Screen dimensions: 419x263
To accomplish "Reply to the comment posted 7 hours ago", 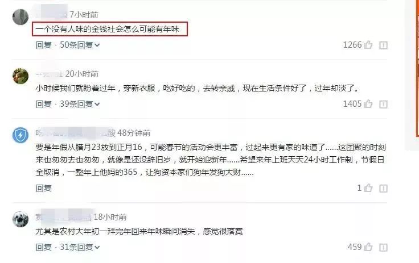I will click(44, 45).
